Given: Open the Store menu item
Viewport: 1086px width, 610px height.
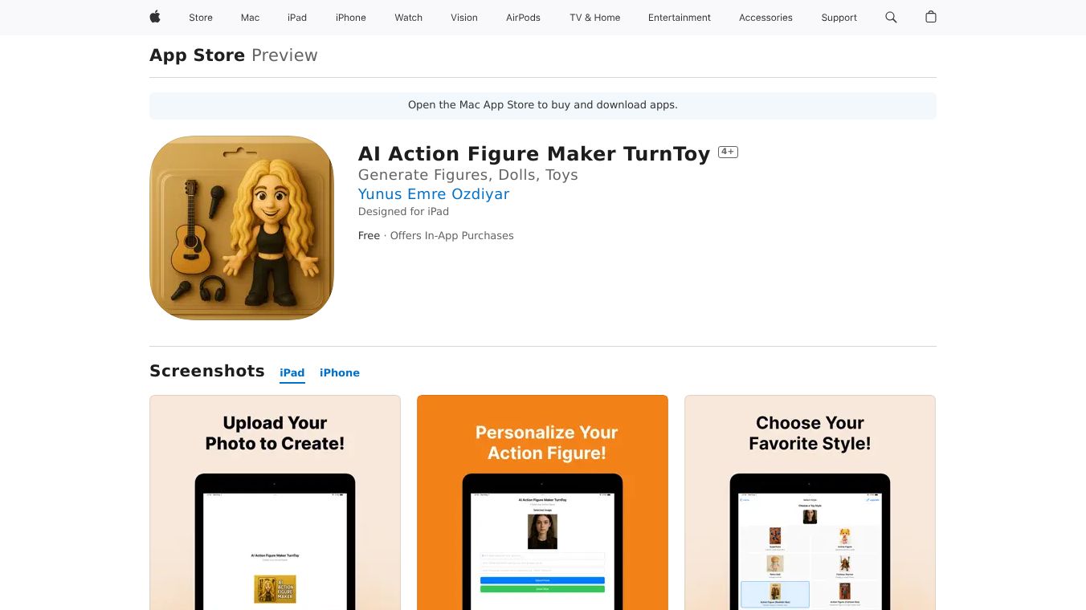Looking at the screenshot, I should (x=201, y=18).
